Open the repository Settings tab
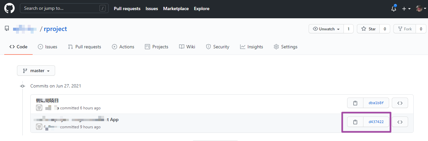The image size is (428, 141). click(285, 47)
